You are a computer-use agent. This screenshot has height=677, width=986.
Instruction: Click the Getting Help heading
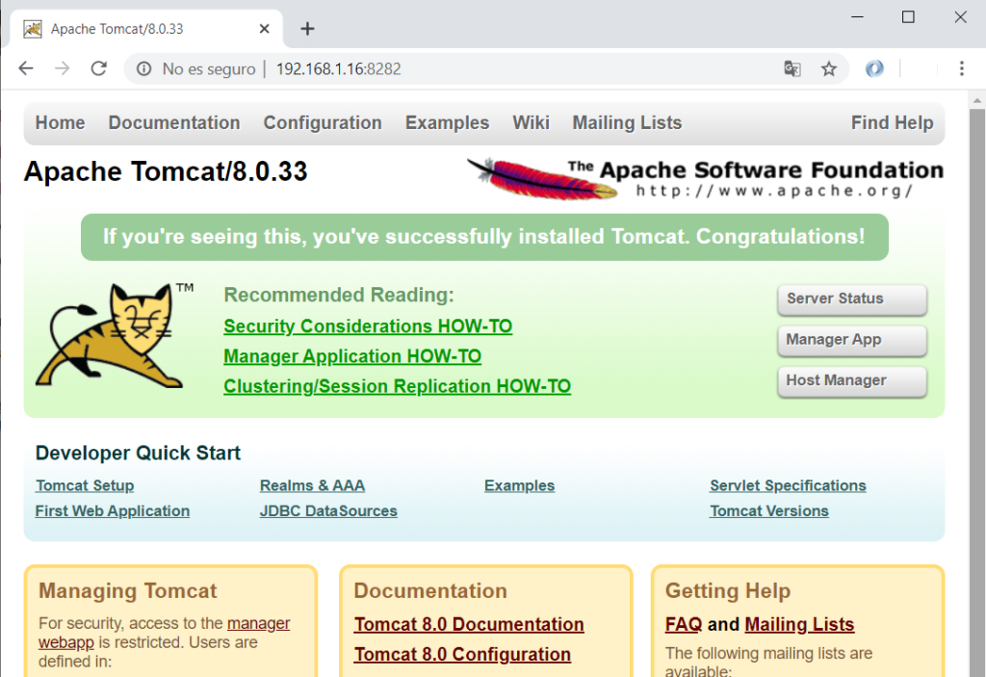pos(728,590)
